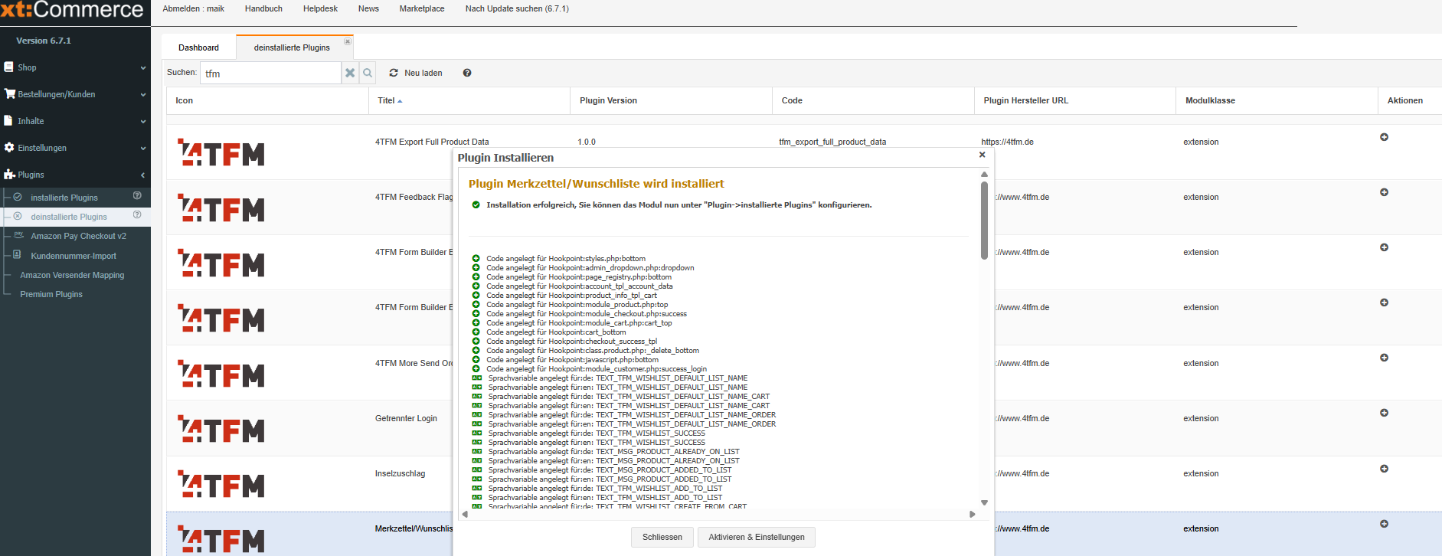This screenshot has height=556, width=1442.
Task: Click 4TFM logo in Export Full Product Data row
Action: pyautogui.click(x=221, y=153)
